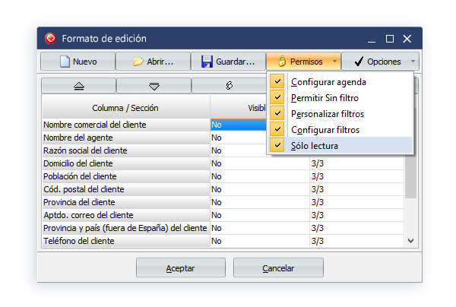Collapse the Permisos dropdown menu

(x=303, y=62)
